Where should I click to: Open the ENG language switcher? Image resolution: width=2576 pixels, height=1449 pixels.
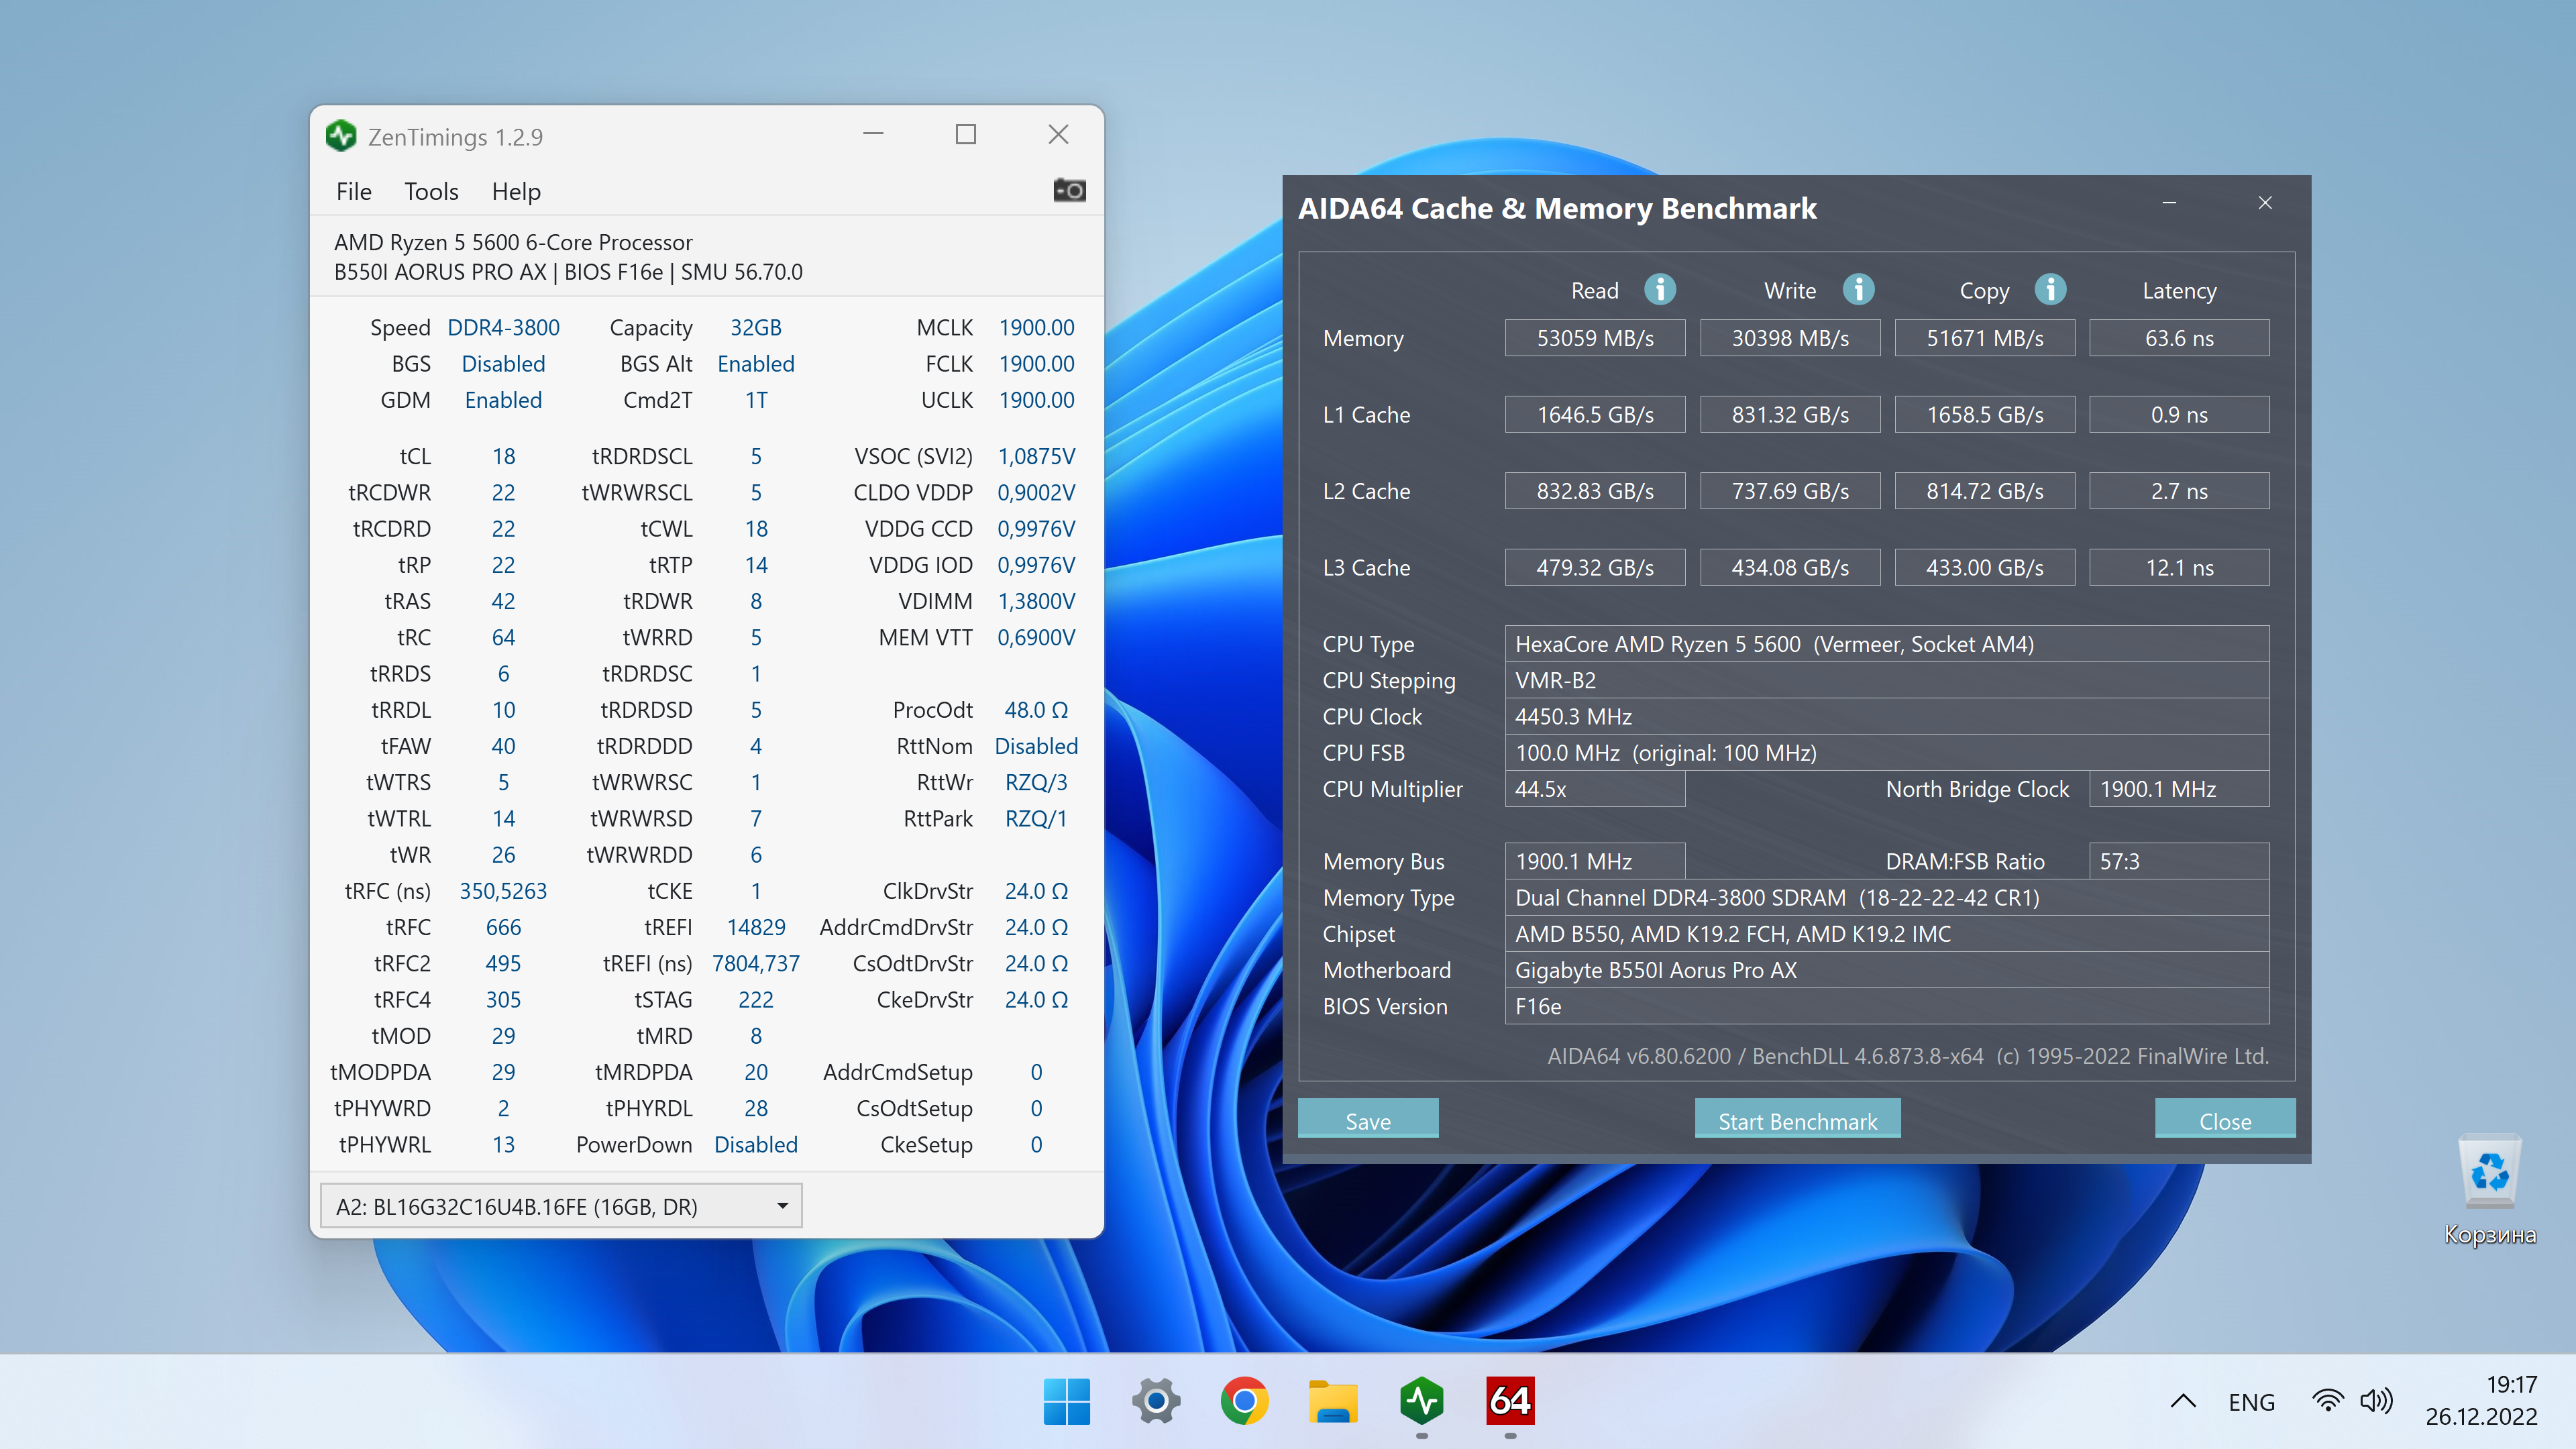pos(2251,1402)
